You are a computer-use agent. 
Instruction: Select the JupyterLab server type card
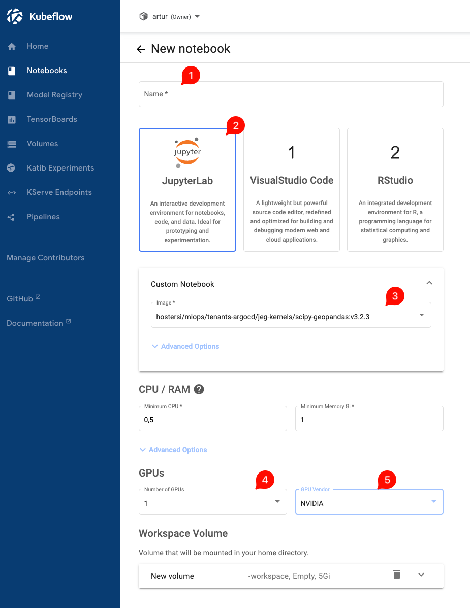pos(187,190)
